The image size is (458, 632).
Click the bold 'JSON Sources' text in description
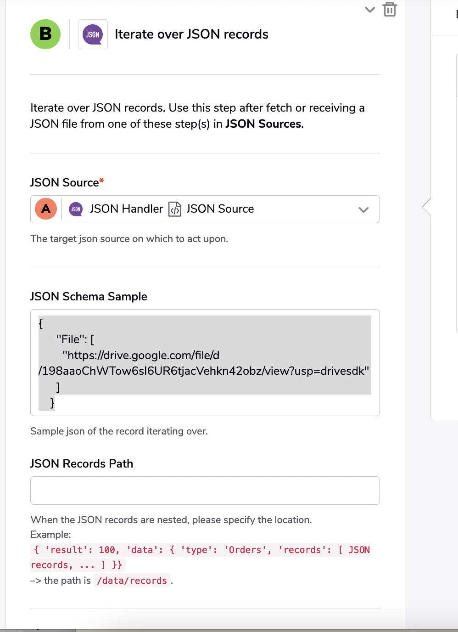pos(263,124)
